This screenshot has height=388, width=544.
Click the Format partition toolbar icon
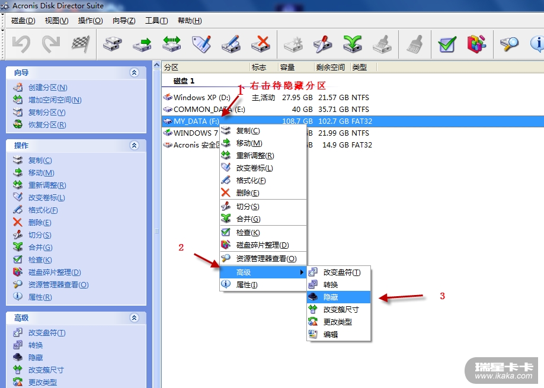[x=232, y=44]
